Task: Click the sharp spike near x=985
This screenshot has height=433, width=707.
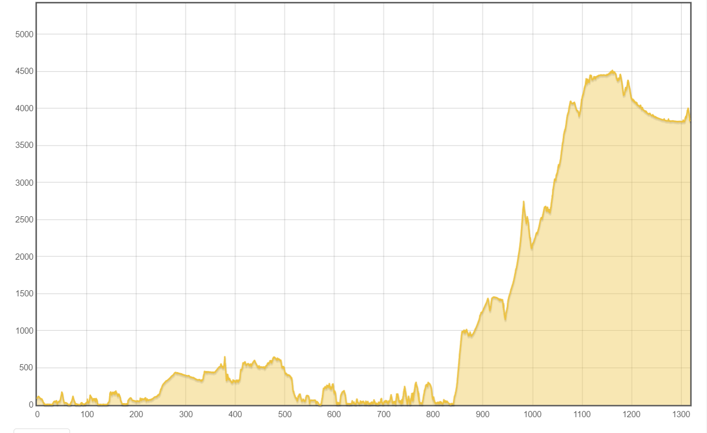Action: [524, 202]
